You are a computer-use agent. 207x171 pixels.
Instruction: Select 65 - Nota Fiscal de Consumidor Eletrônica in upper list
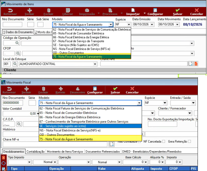click(x=92, y=33)
